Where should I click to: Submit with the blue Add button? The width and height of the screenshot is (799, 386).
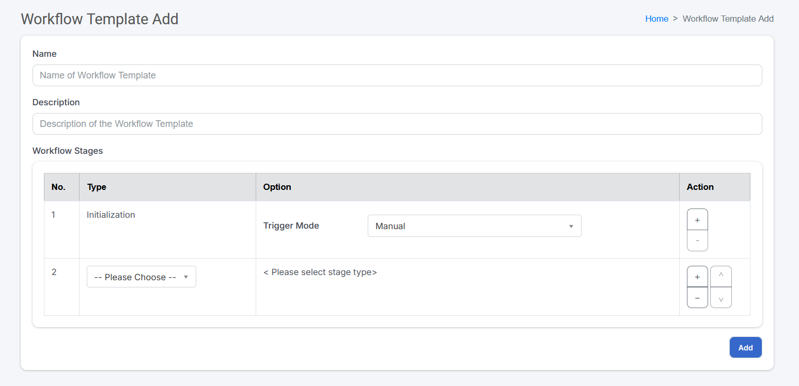[x=745, y=347]
